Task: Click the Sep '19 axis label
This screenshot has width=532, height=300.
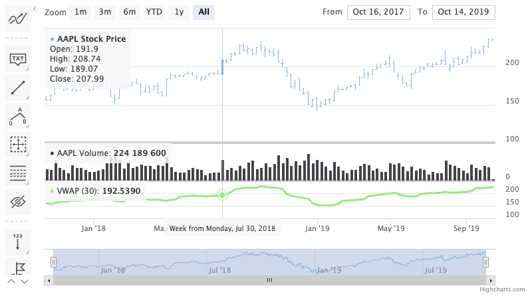Action: click(x=467, y=228)
